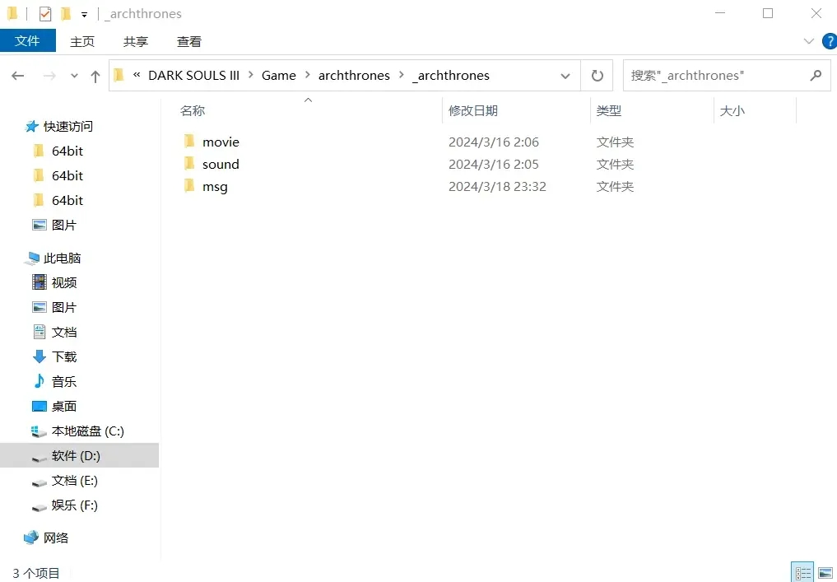Open 图片 under 此电脑
The image size is (837, 582).
[x=64, y=308]
